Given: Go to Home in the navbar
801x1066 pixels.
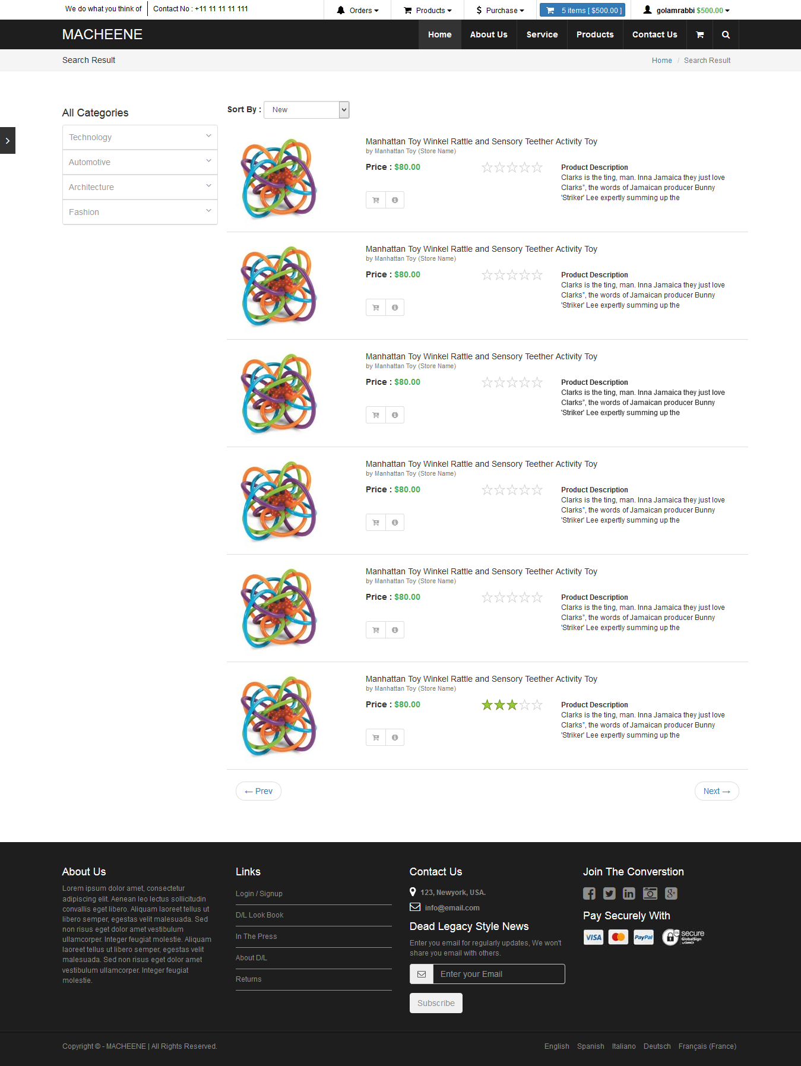Looking at the screenshot, I should [x=440, y=34].
